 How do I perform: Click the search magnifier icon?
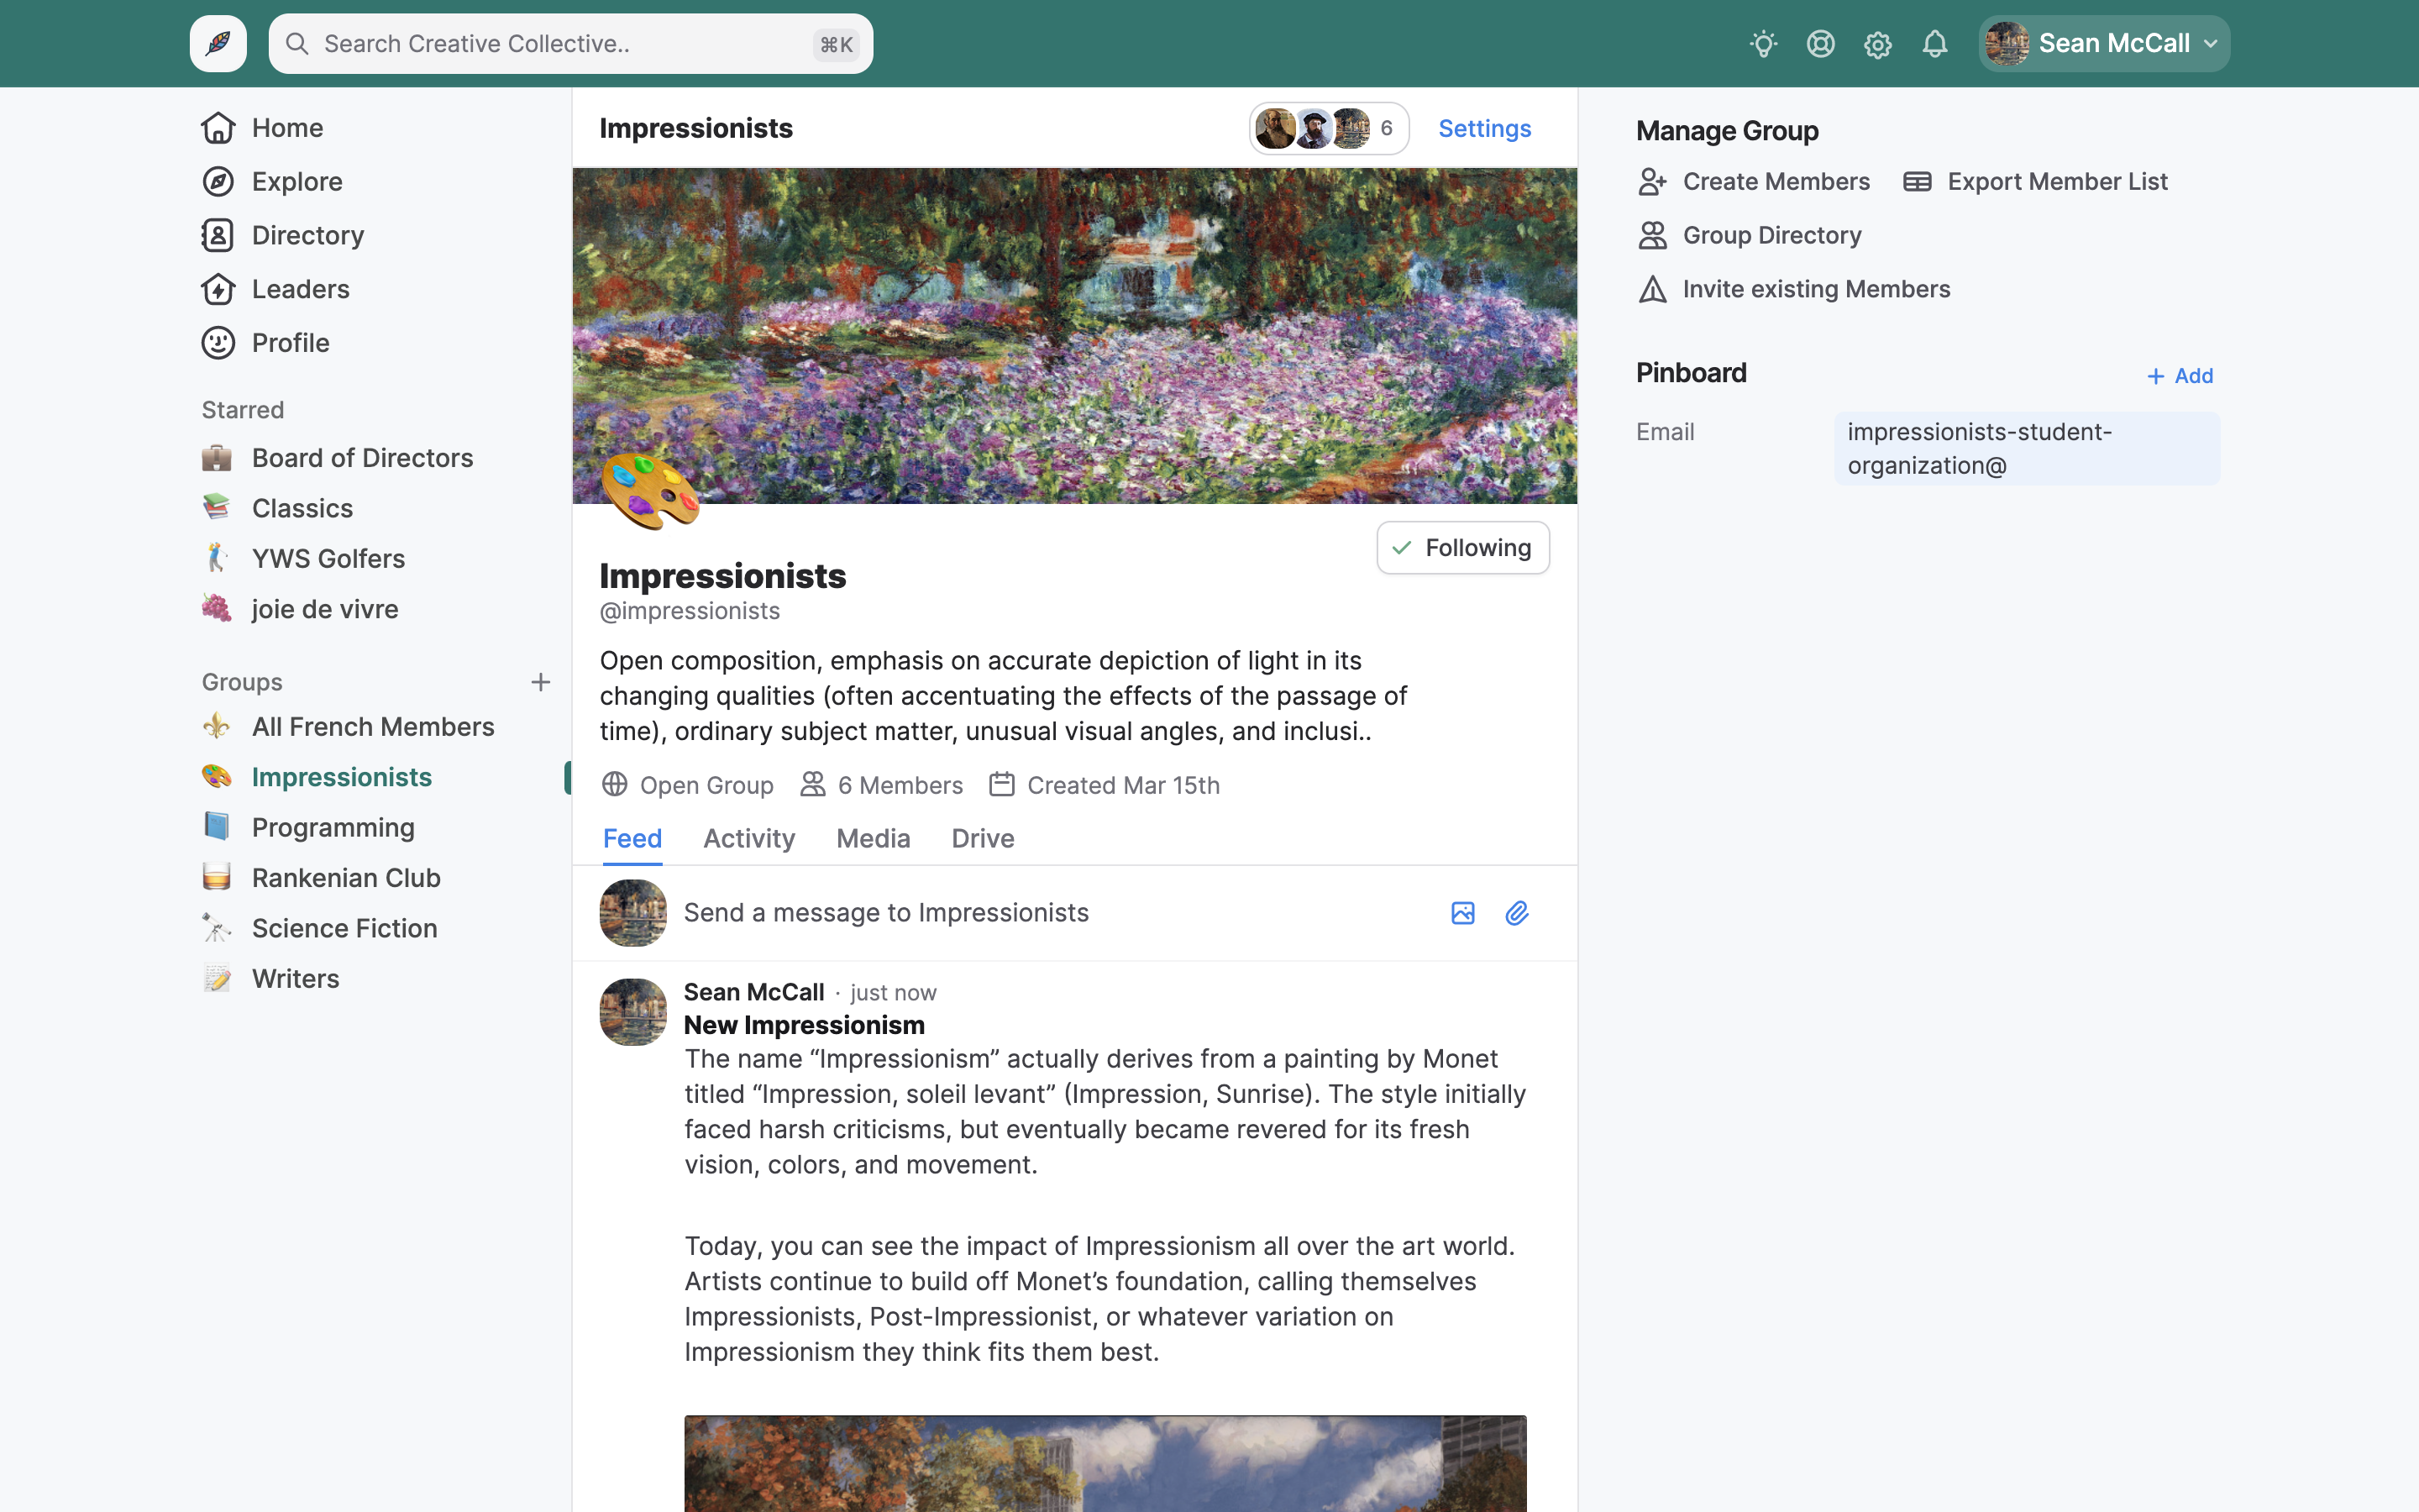click(x=296, y=44)
